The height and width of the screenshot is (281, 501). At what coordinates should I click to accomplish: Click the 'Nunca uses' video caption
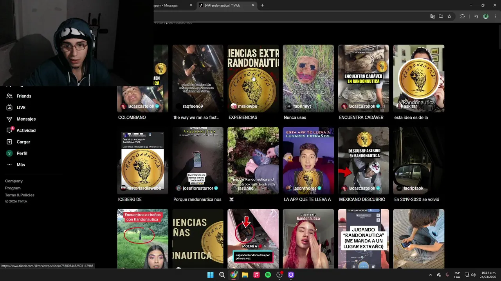[x=295, y=117]
